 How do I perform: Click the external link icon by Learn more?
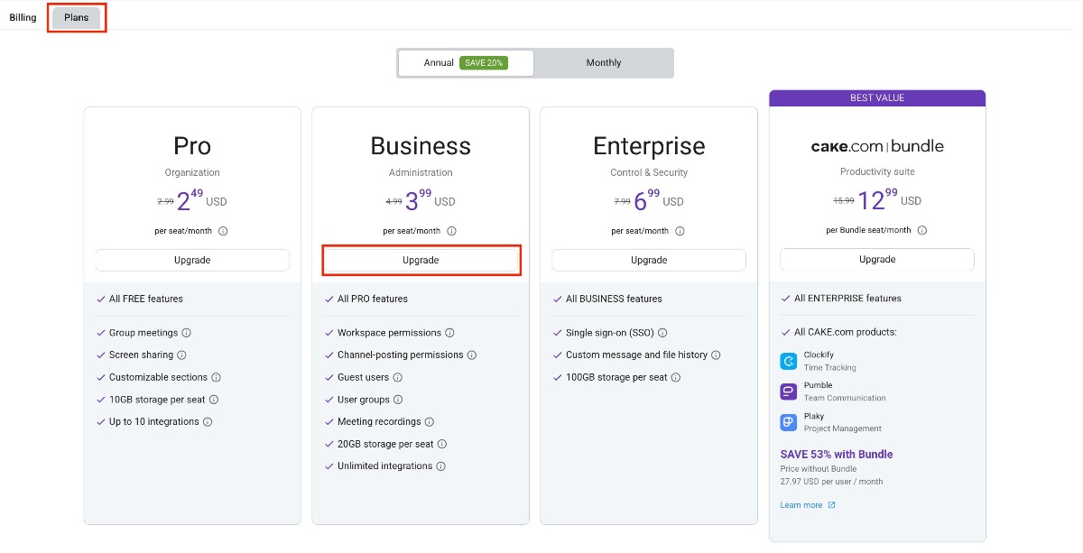[x=831, y=505]
